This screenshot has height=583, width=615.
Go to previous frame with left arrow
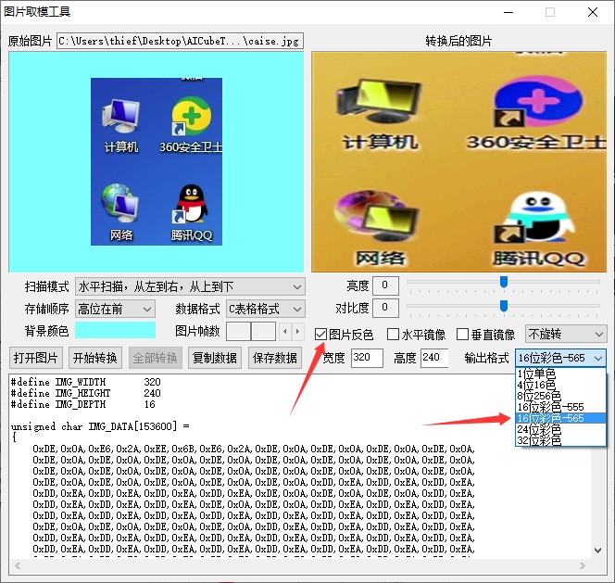285,331
